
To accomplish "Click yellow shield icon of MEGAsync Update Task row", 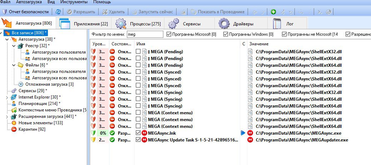I will [94, 140].
